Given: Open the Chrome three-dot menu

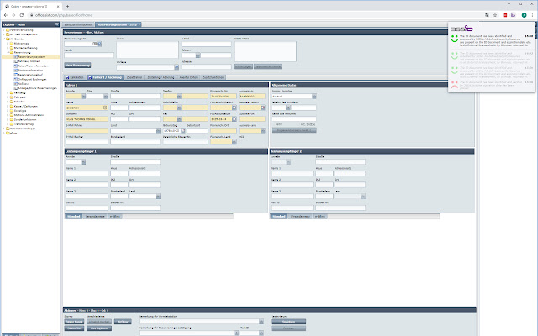Looking at the screenshot, I should (532, 15).
